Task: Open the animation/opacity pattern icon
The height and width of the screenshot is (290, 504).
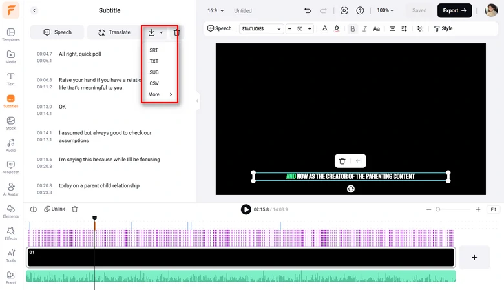Action: pyautogui.click(x=420, y=28)
